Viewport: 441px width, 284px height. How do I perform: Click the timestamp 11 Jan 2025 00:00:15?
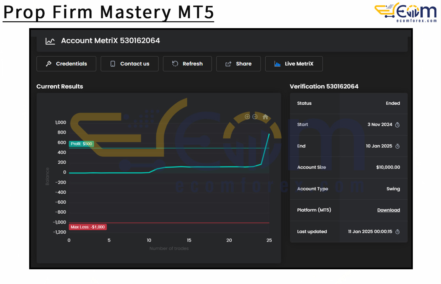370,231
